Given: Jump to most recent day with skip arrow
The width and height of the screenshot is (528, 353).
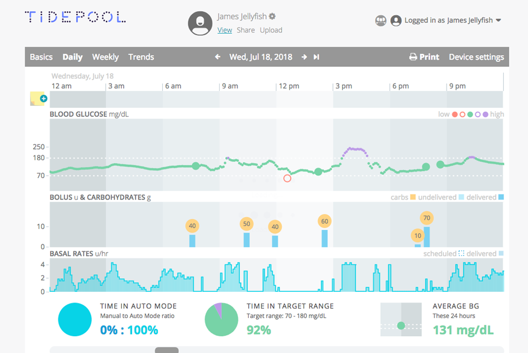Looking at the screenshot, I should (x=316, y=57).
